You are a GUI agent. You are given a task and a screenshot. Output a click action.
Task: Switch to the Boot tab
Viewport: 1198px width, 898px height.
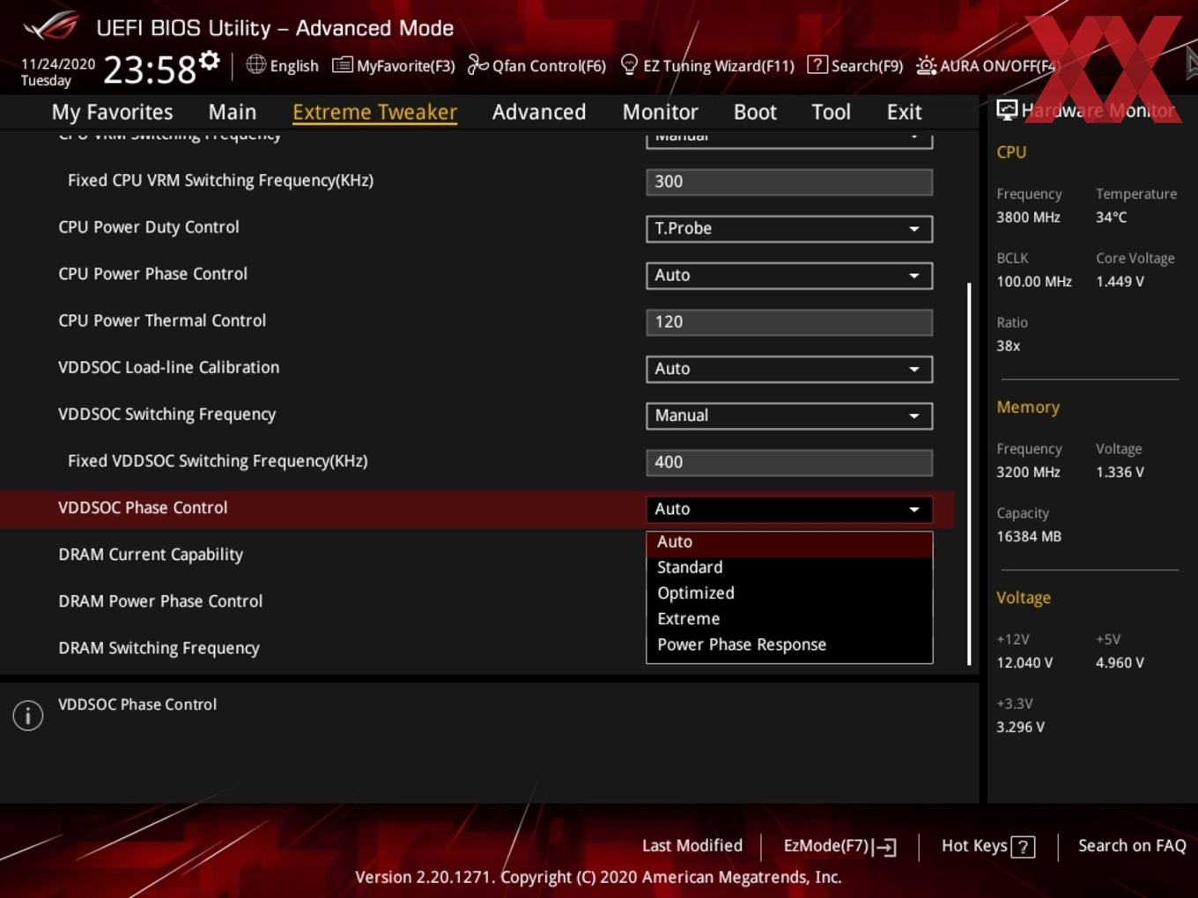pos(755,112)
